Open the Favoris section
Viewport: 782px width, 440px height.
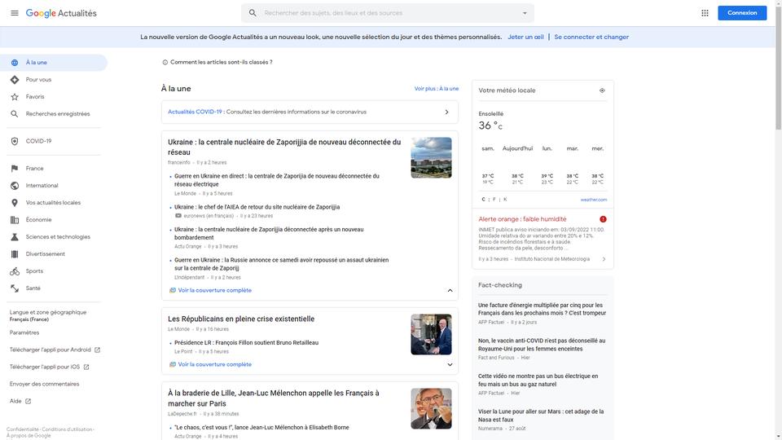[54, 97]
